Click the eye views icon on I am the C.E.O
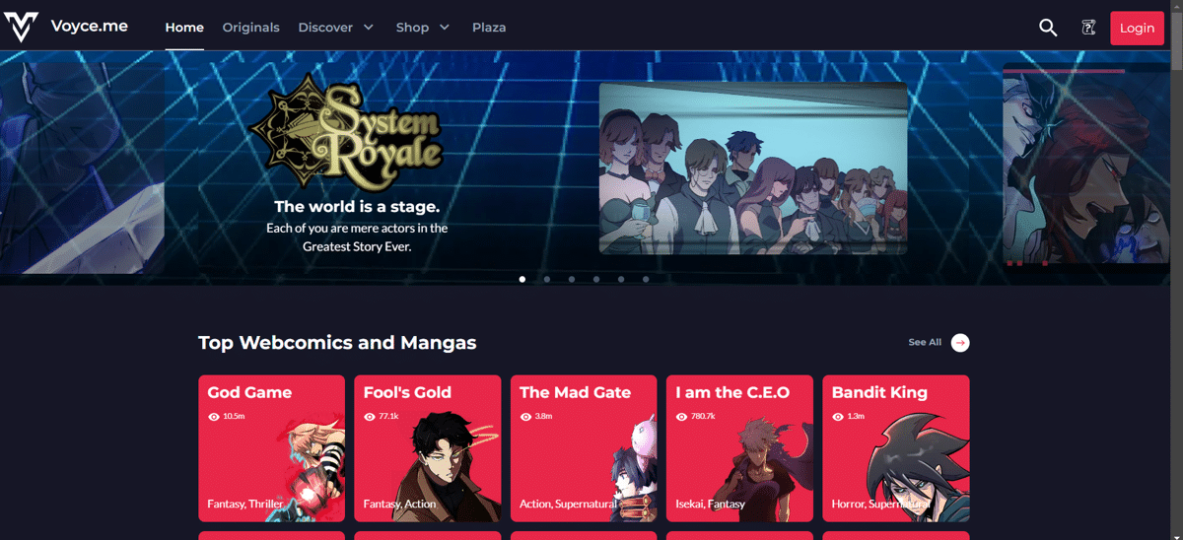 pos(681,417)
